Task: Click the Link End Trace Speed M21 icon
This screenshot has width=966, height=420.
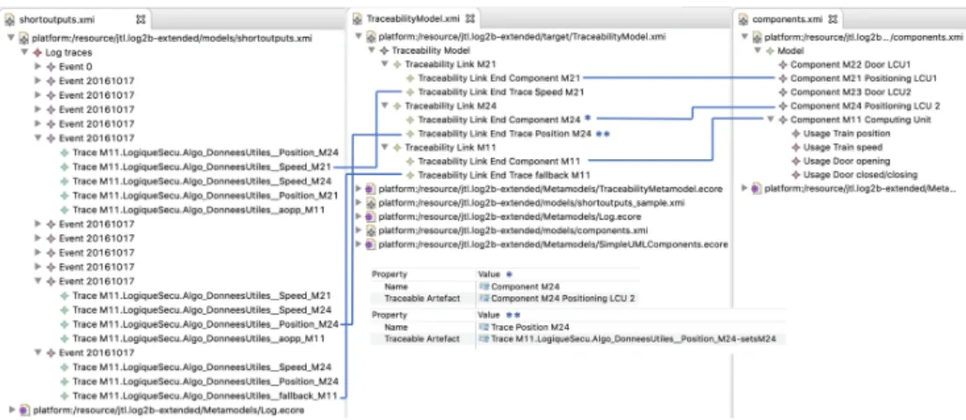Action: pos(410,91)
